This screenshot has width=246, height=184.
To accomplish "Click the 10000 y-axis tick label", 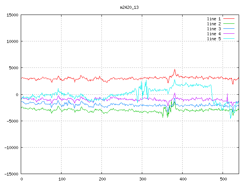I will pos(12,41).
